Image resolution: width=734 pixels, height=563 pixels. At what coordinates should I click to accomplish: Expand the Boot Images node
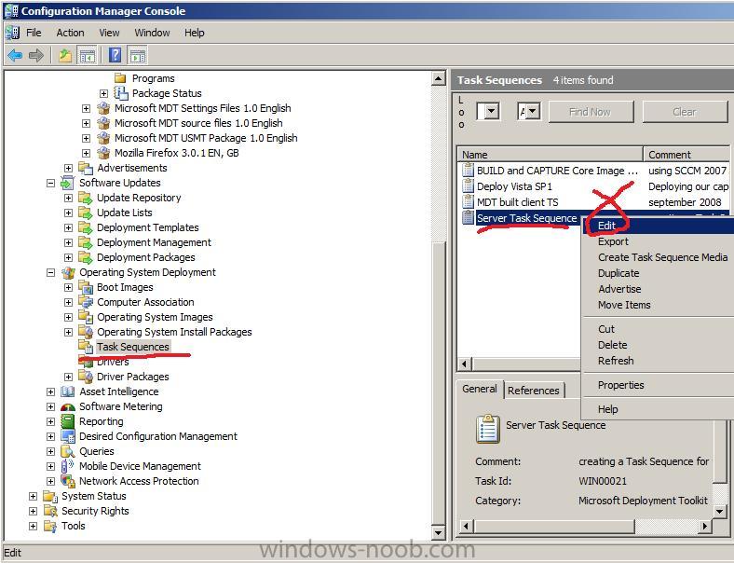coord(68,287)
